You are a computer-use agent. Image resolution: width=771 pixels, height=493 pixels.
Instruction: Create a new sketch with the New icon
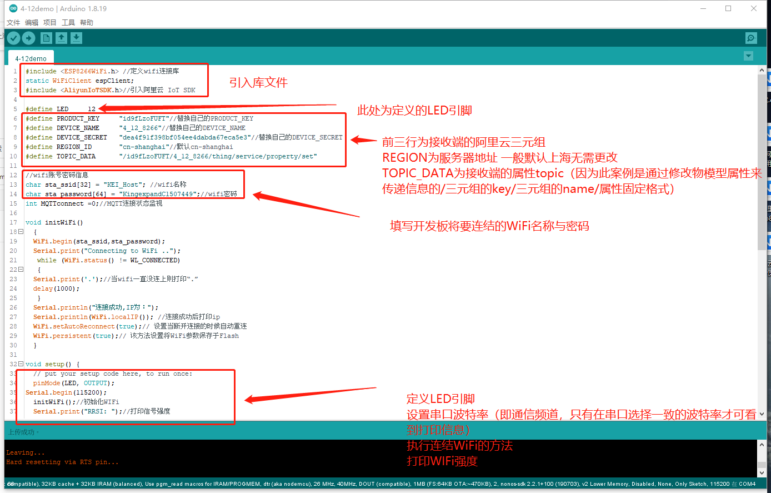[46, 38]
